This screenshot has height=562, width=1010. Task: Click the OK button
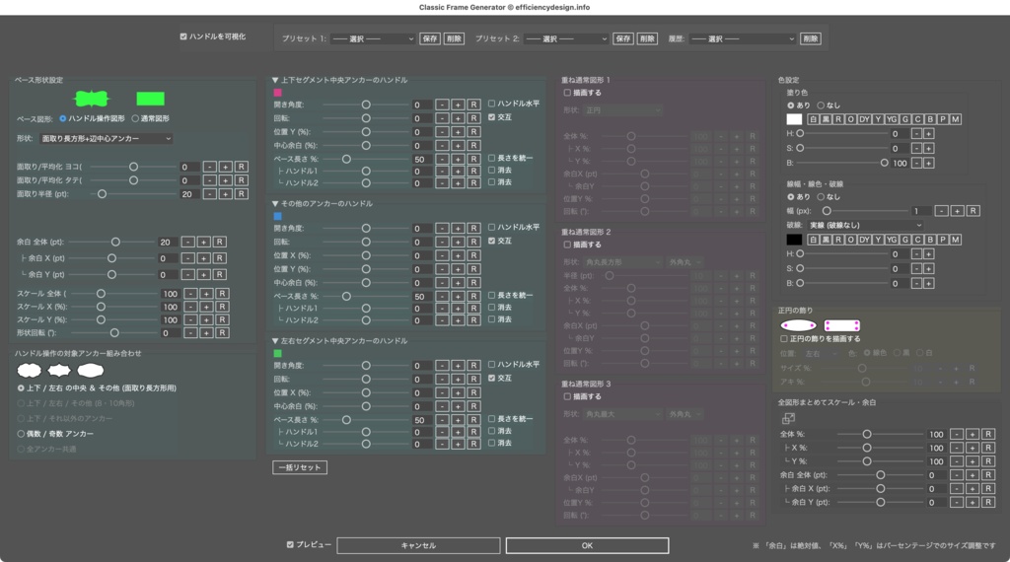587,545
